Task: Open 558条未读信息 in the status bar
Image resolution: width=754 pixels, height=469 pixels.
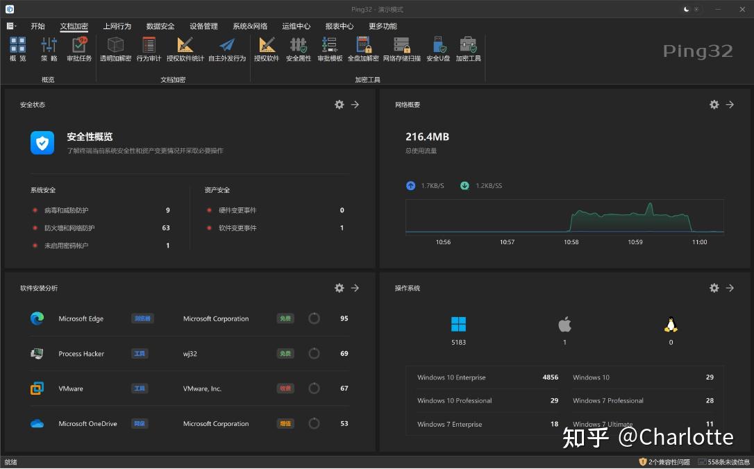Action: (x=722, y=461)
